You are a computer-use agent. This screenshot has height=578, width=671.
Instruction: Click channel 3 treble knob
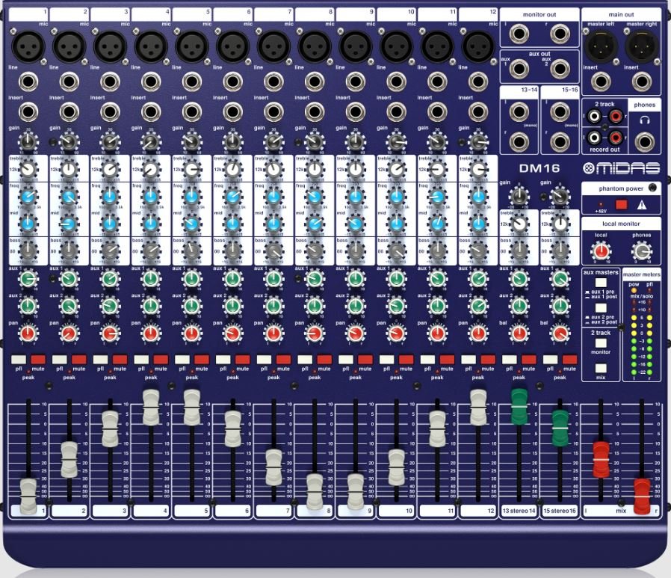point(110,170)
